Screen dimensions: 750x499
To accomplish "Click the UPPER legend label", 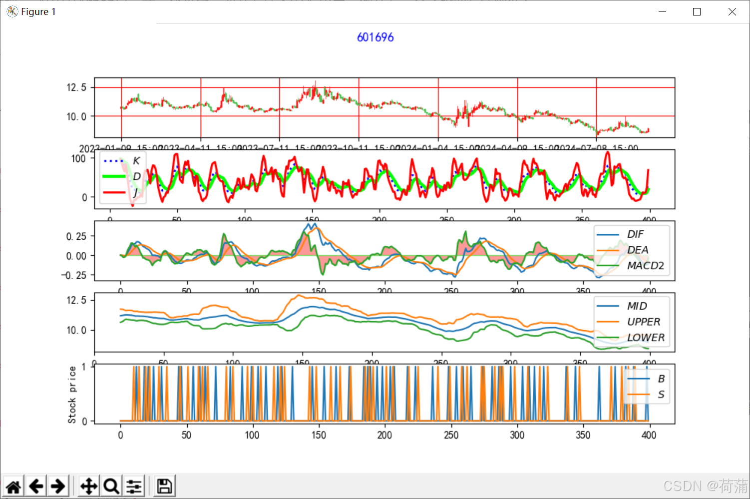I will coord(644,322).
